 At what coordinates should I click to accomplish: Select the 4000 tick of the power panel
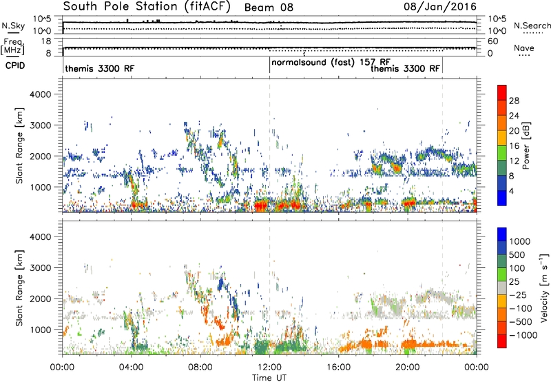(x=40, y=94)
